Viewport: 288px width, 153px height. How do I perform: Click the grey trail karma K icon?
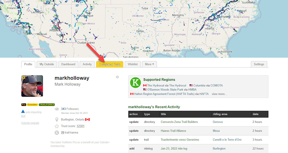pos(57,133)
